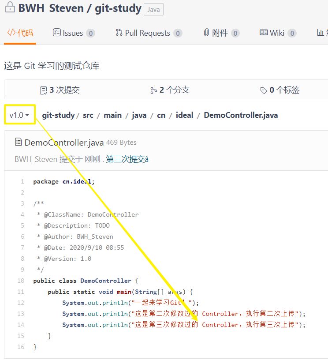Open the Issues tab
This screenshot has width=328, height=364.
point(74,33)
